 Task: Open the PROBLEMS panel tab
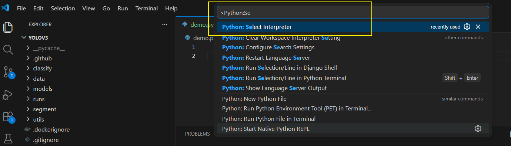197,134
